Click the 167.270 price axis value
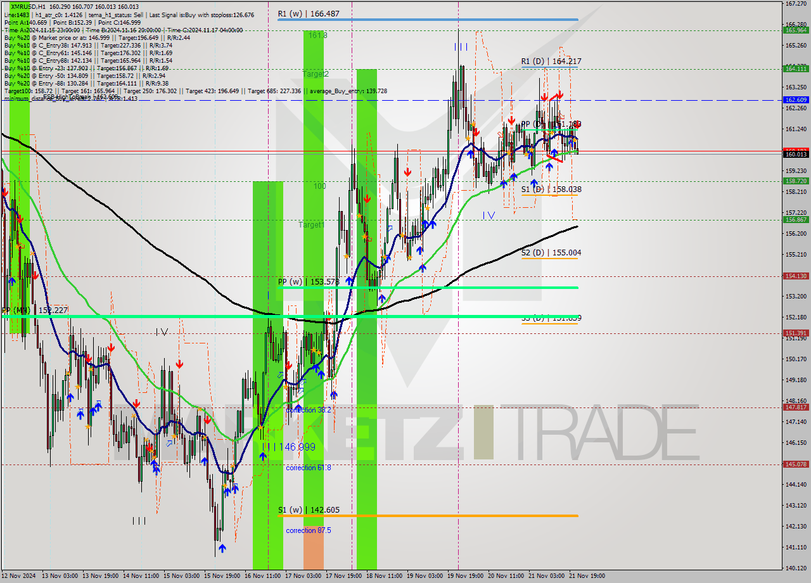Screen dimensions: 811x583 (795, 3)
